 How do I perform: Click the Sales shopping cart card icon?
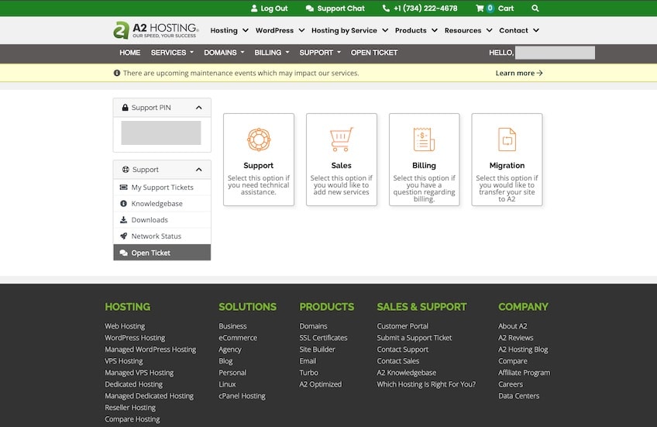click(342, 139)
